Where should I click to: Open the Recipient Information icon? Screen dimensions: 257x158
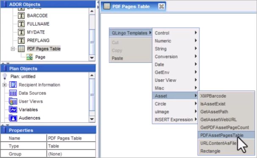coord(13,85)
